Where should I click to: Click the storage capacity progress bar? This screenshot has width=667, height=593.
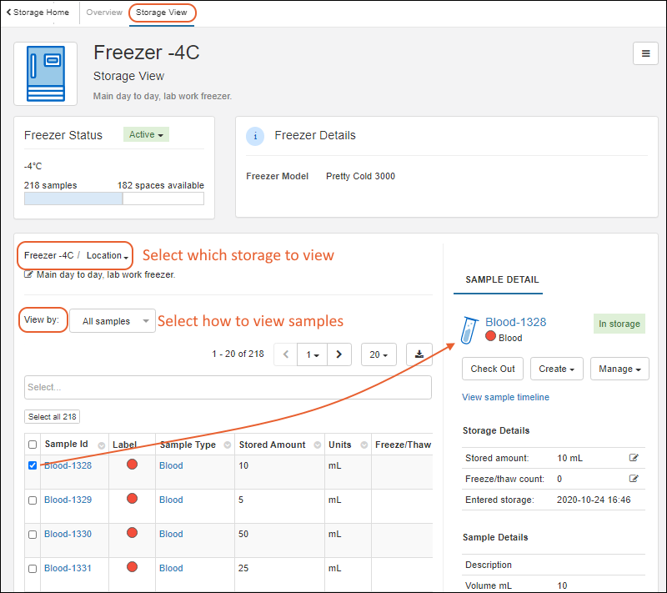click(113, 199)
